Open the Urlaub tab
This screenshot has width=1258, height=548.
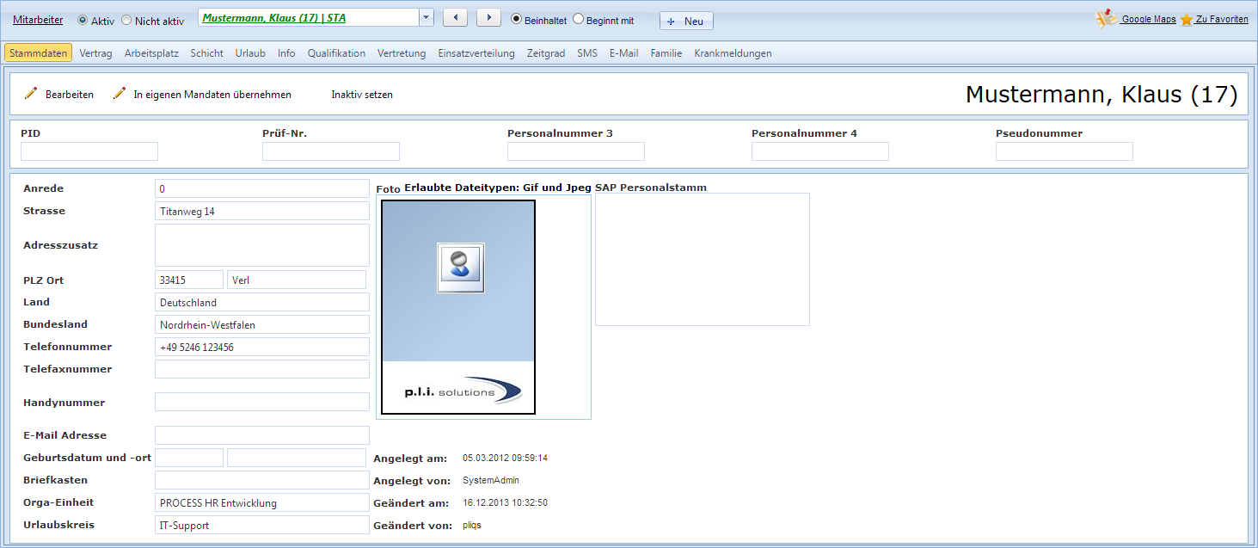click(x=250, y=52)
